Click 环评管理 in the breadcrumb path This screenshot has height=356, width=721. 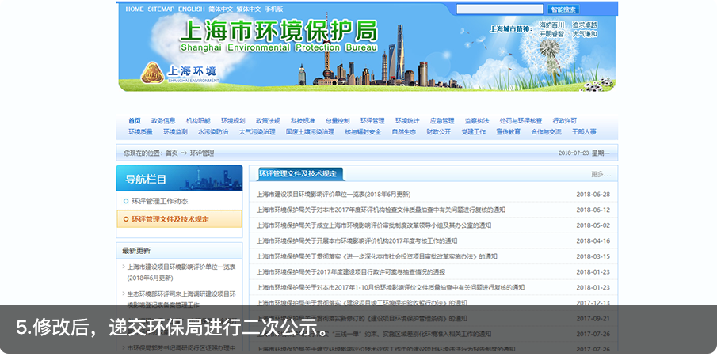(202, 153)
